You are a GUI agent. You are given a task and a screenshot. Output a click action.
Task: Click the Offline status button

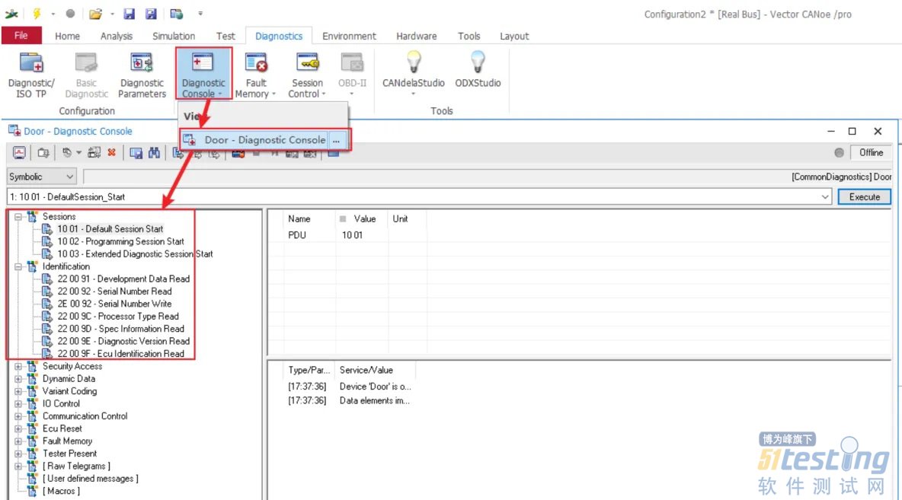pyautogui.click(x=871, y=153)
